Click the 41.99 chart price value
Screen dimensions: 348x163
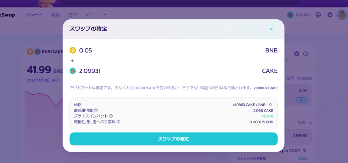pos(39,70)
